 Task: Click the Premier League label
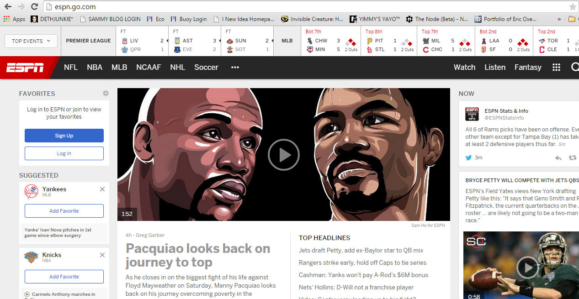pyautogui.click(x=88, y=41)
